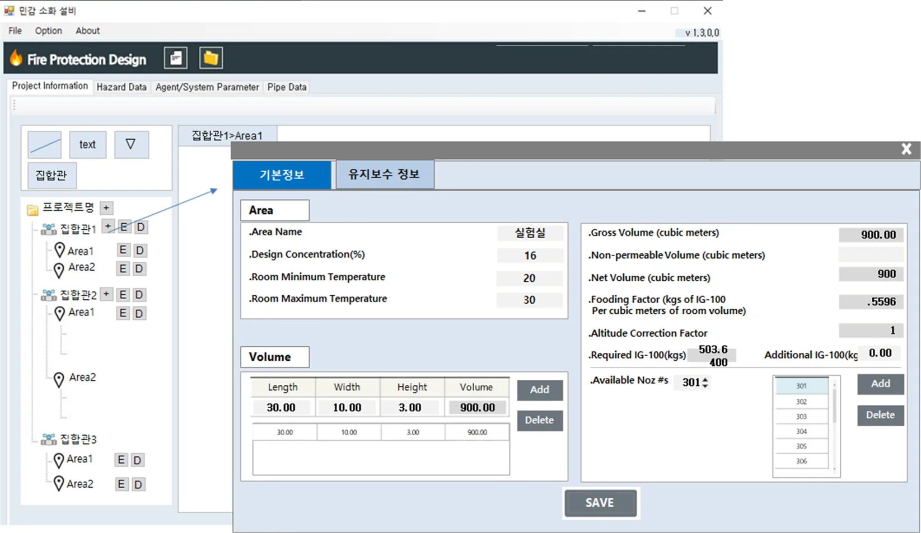Click Delete button in Volume section
Image resolution: width=921 pixels, height=533 pixels.
(x=539, y=421)
